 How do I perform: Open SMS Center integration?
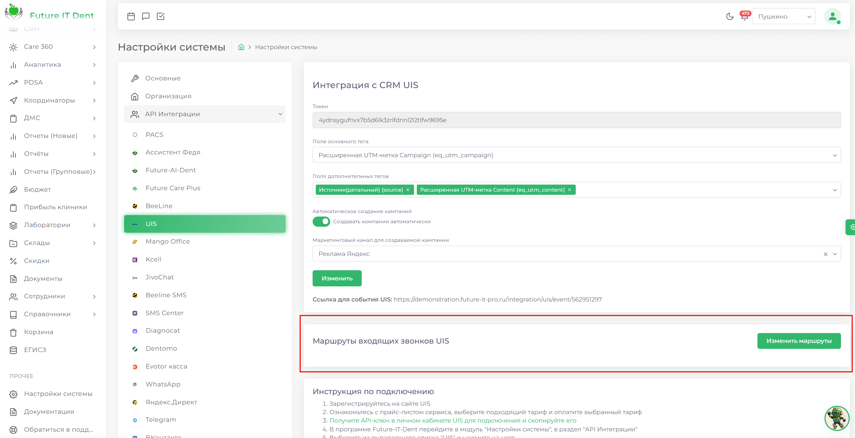tap(205, 313)
